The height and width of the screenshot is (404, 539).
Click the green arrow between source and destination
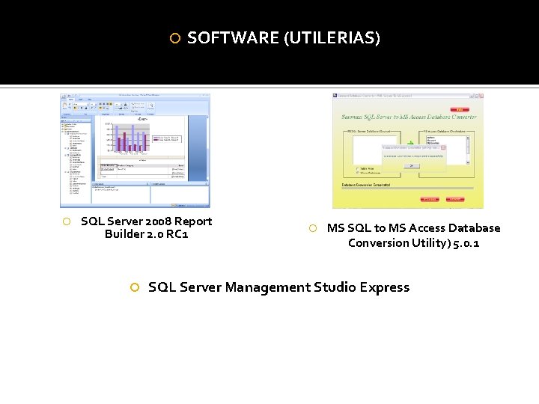[x=410, y=143]
